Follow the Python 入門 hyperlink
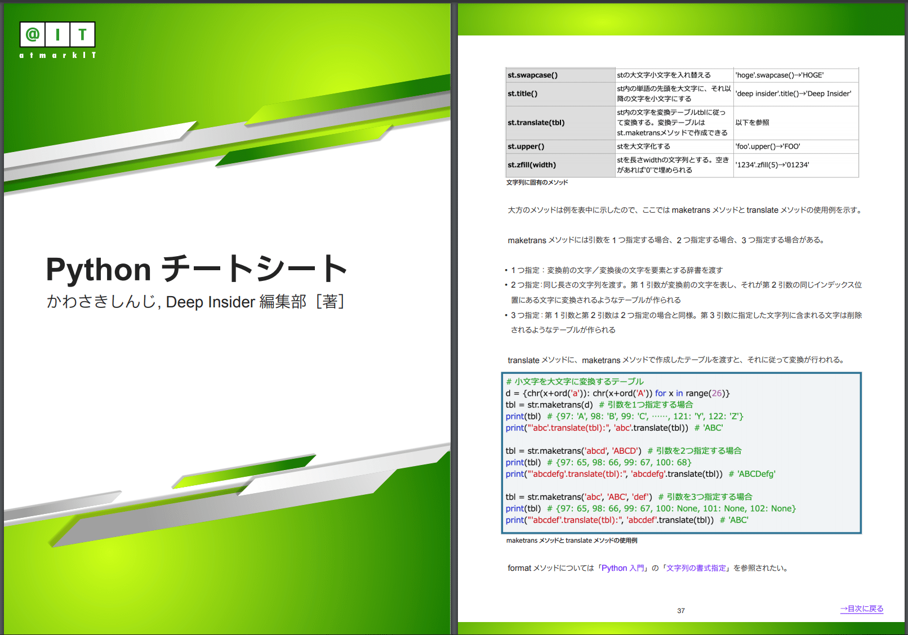Image resolution: width=908 pixels, height=635 pixels. pos(622,568)
